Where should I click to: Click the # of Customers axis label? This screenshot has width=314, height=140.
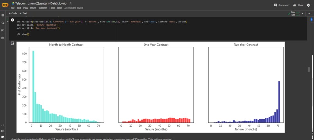click(x=19, y=85)
